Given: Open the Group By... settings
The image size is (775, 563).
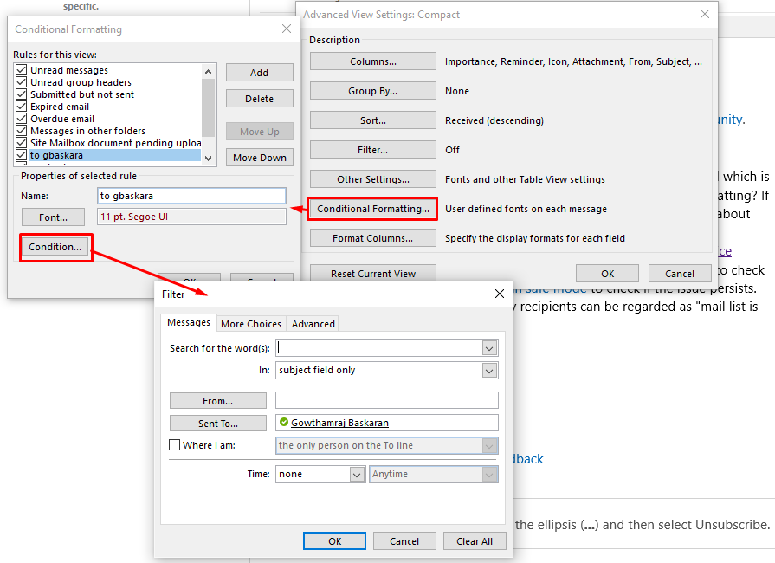Looking at the screenshot, I should click(373, 91).
